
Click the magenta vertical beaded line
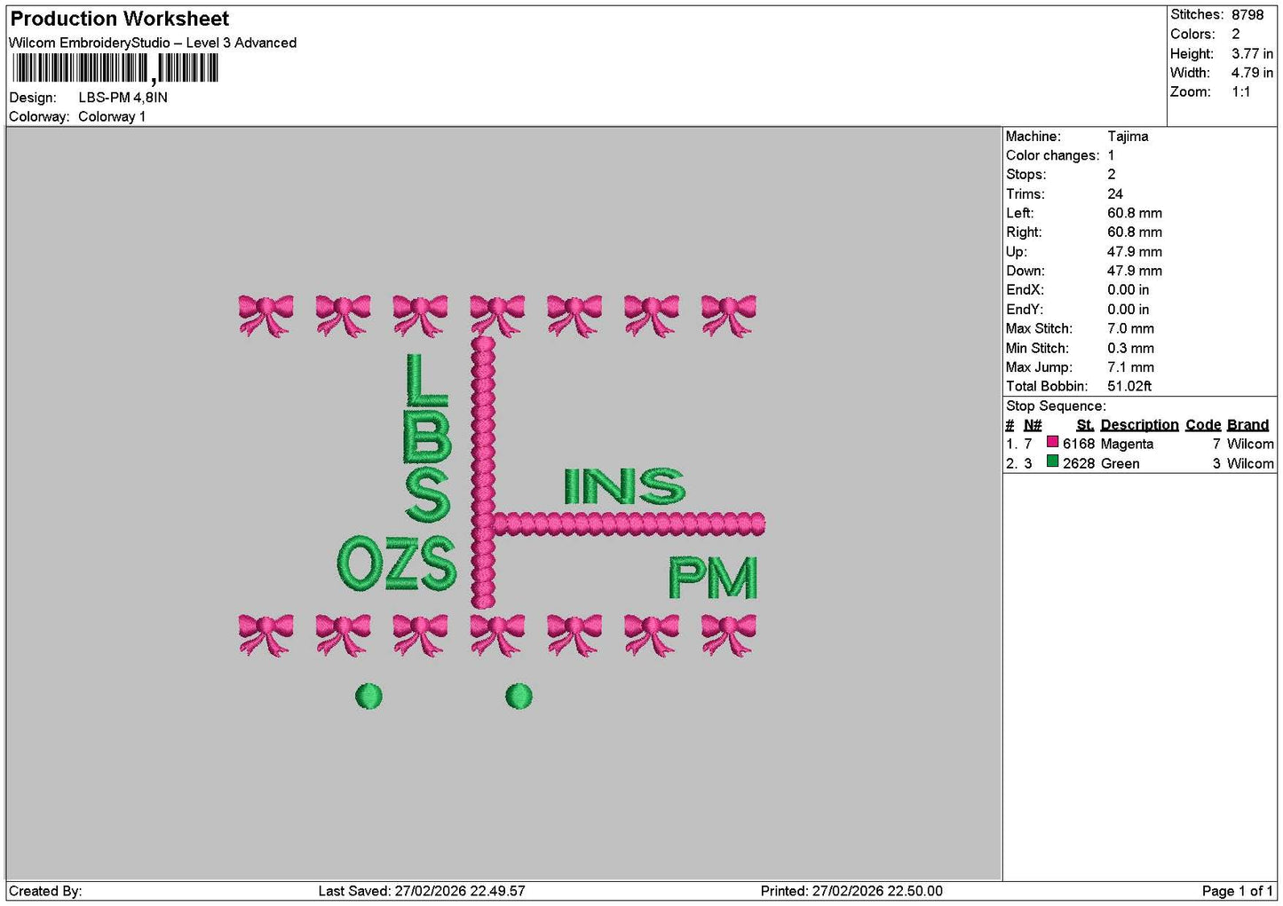pos(483,472)
